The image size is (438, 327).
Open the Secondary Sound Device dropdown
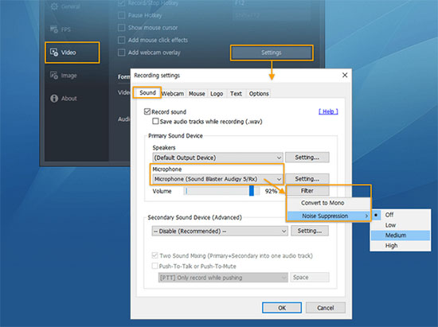pyautogui.click(x=220, y=231)
